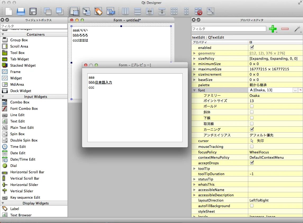Toggle the 斜体 font checkbox
This screenshot has height=223, width=303.
(252, 112)
